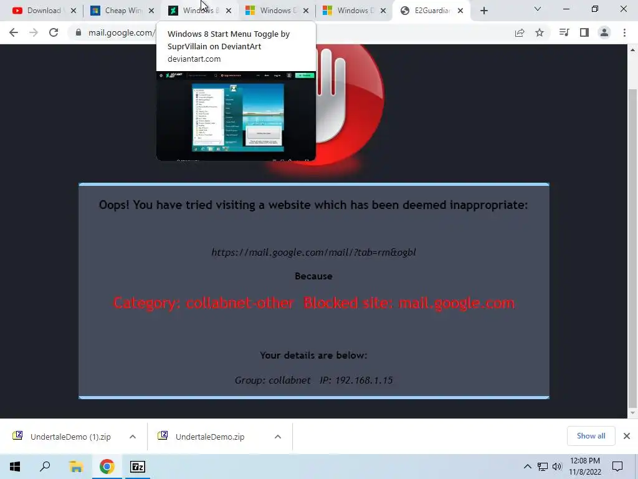Click Chrome icon in taskbar
The width and height of the screenshot is (638, 479).
tap(107, 467)
